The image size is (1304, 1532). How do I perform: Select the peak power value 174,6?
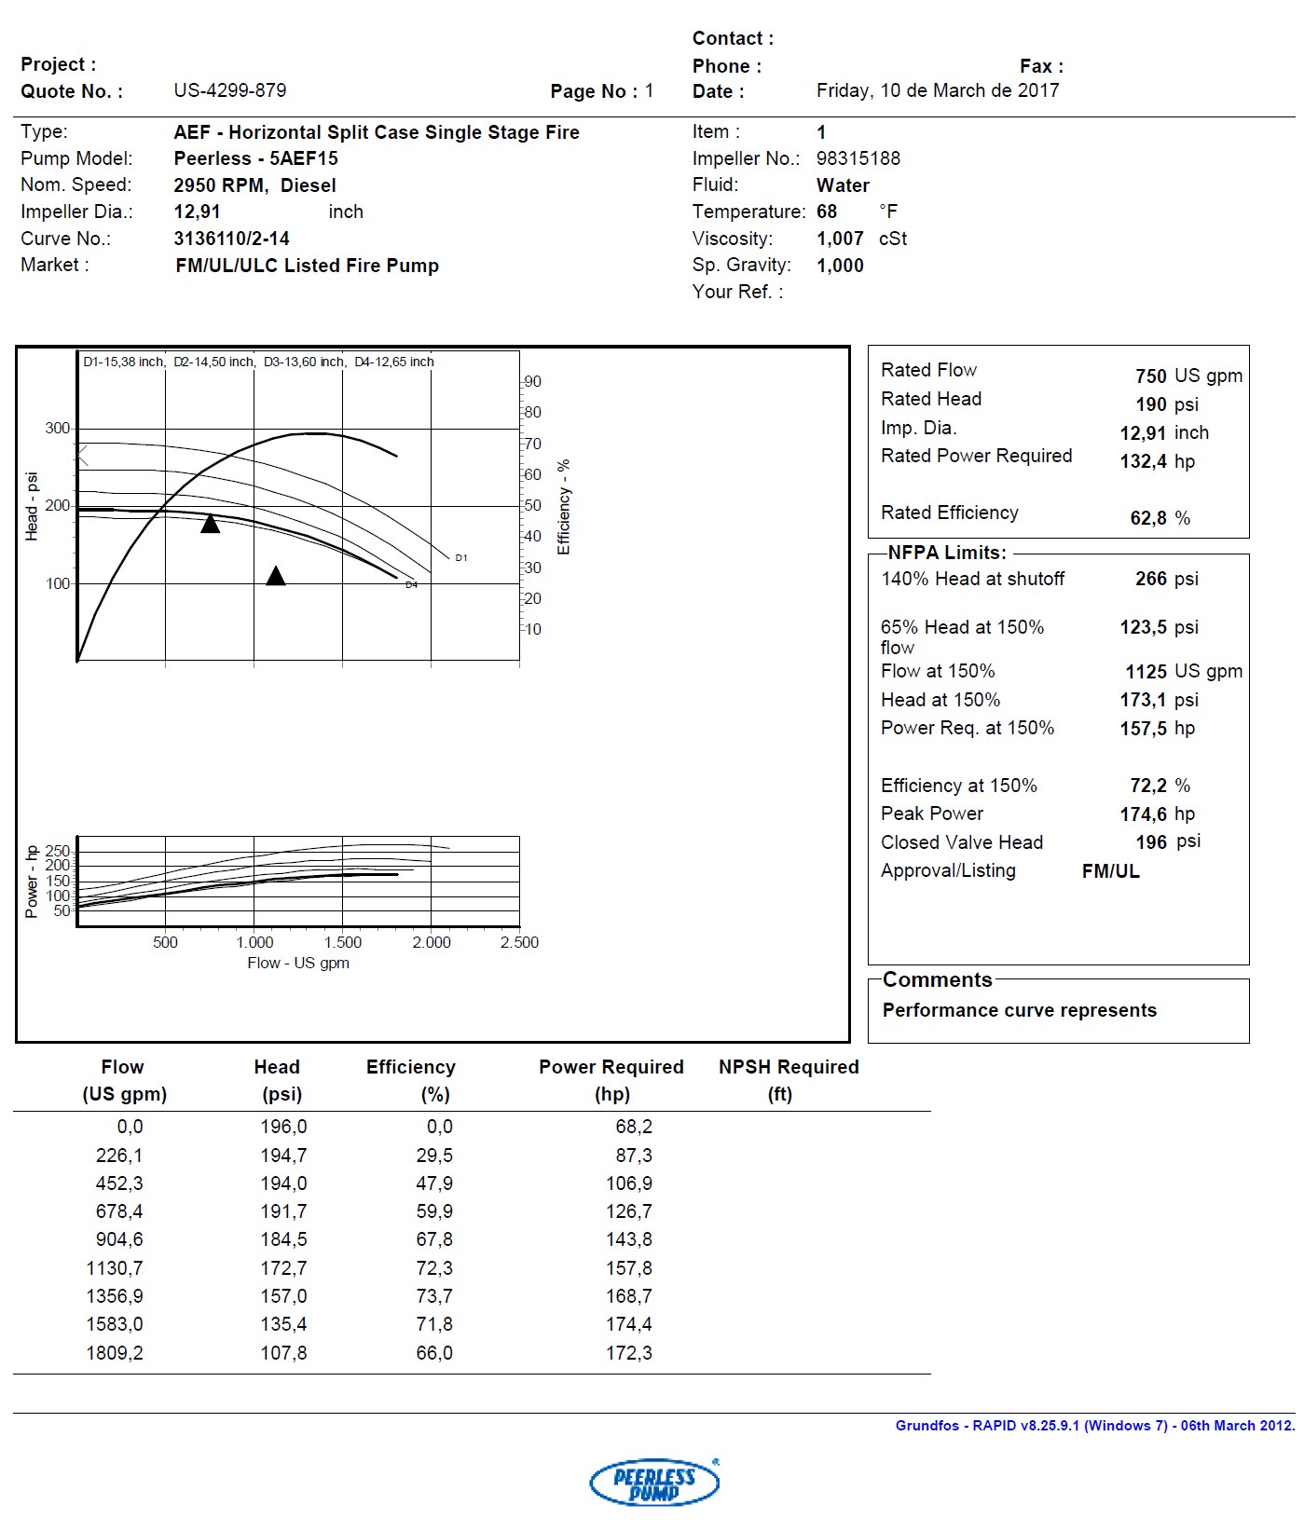[1144, 814]
